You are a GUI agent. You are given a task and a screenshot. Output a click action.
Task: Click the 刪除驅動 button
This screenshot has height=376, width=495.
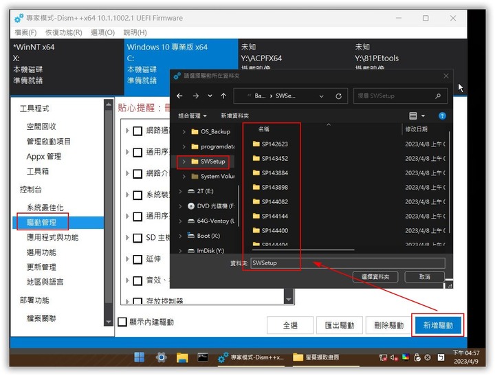pyautogui.click(x=389, y=325)
